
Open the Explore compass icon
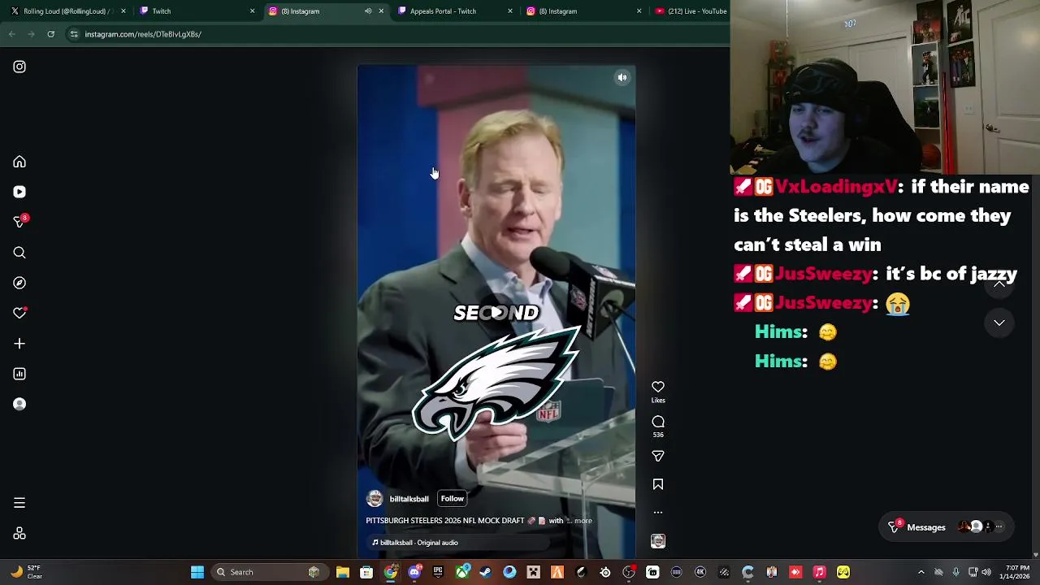click(x=19, y=283)
